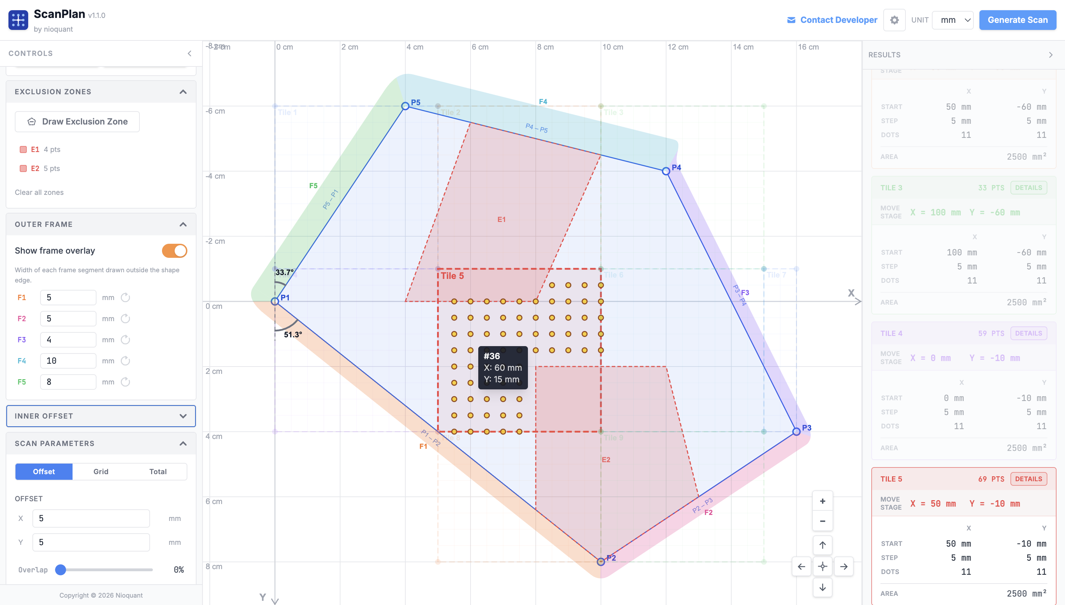
Task: Select vertex handle P5 on canvas
Action: (x=405, y=106)
